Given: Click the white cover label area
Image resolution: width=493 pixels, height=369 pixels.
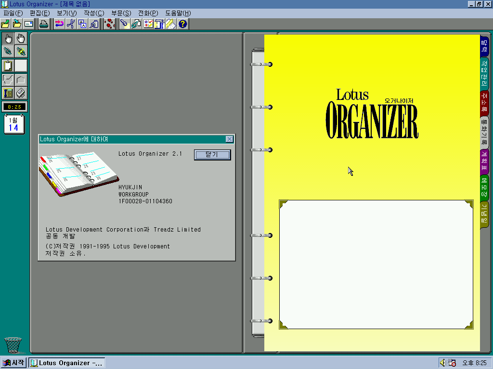Looking at the screenshot, I should [x=376, y=265].
